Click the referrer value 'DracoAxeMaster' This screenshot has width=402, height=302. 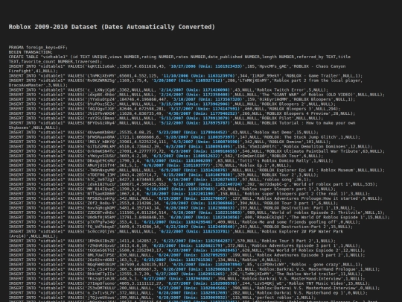coord(26,85)
